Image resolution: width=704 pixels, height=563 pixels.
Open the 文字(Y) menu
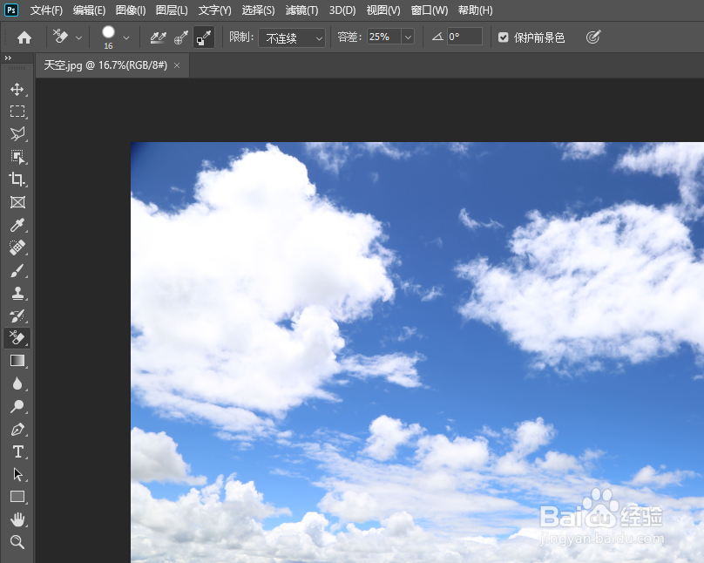214,10
